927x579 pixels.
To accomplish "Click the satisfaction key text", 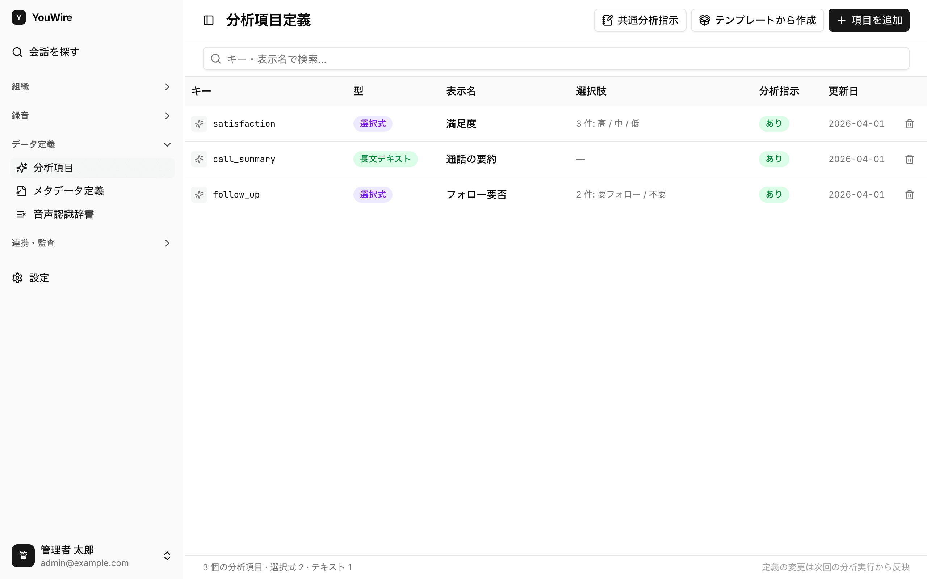I will pyautogui.click(x=244, y=124).
